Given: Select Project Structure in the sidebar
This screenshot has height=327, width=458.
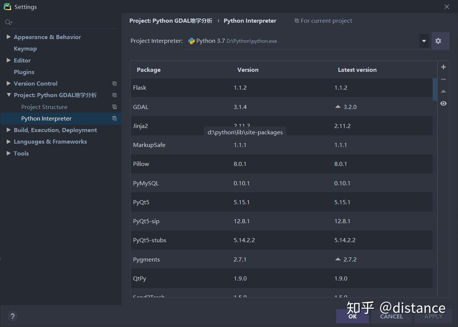Looking at the screenshot, I should point(44,107).
